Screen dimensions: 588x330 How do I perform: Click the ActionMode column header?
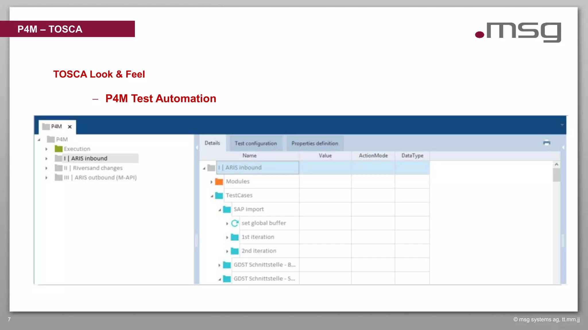[x=373, y=156]
